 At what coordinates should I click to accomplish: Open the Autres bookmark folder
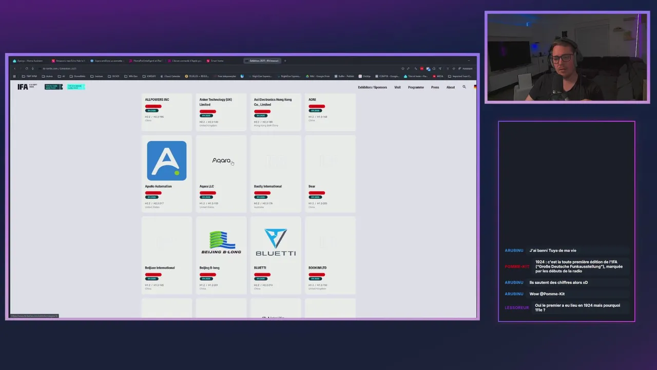tap(47, 76)
